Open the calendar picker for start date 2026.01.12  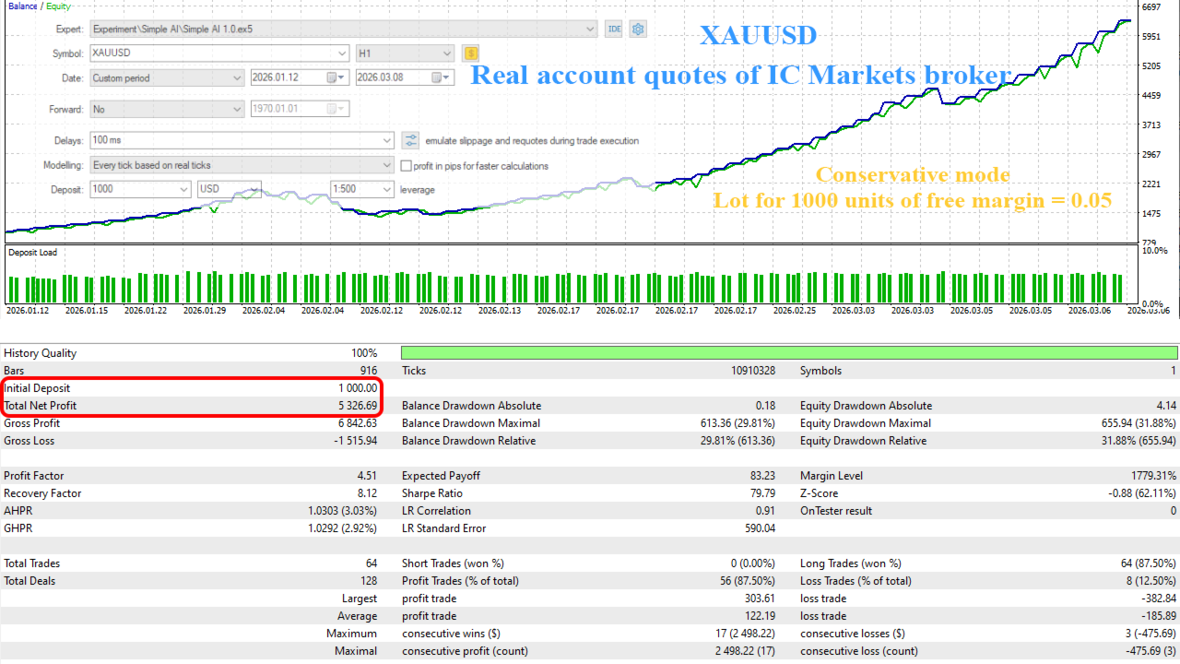[336, 78]
